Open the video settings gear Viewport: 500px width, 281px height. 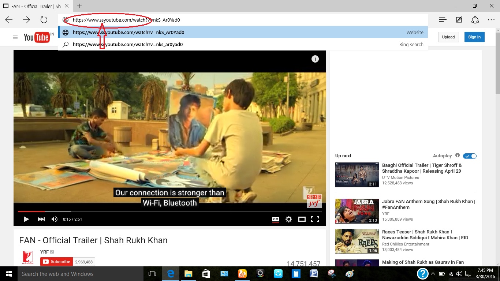(x=289, y=219)
